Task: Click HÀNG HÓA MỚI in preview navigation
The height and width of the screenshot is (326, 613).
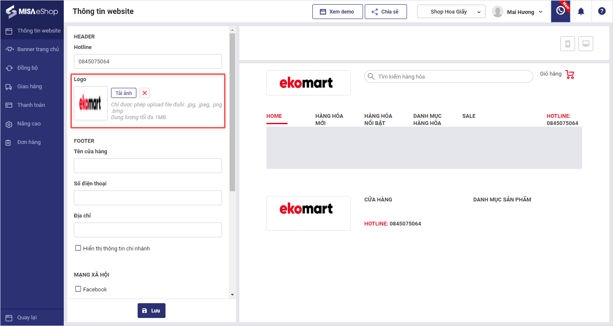Action: click(x=329, y=120)
